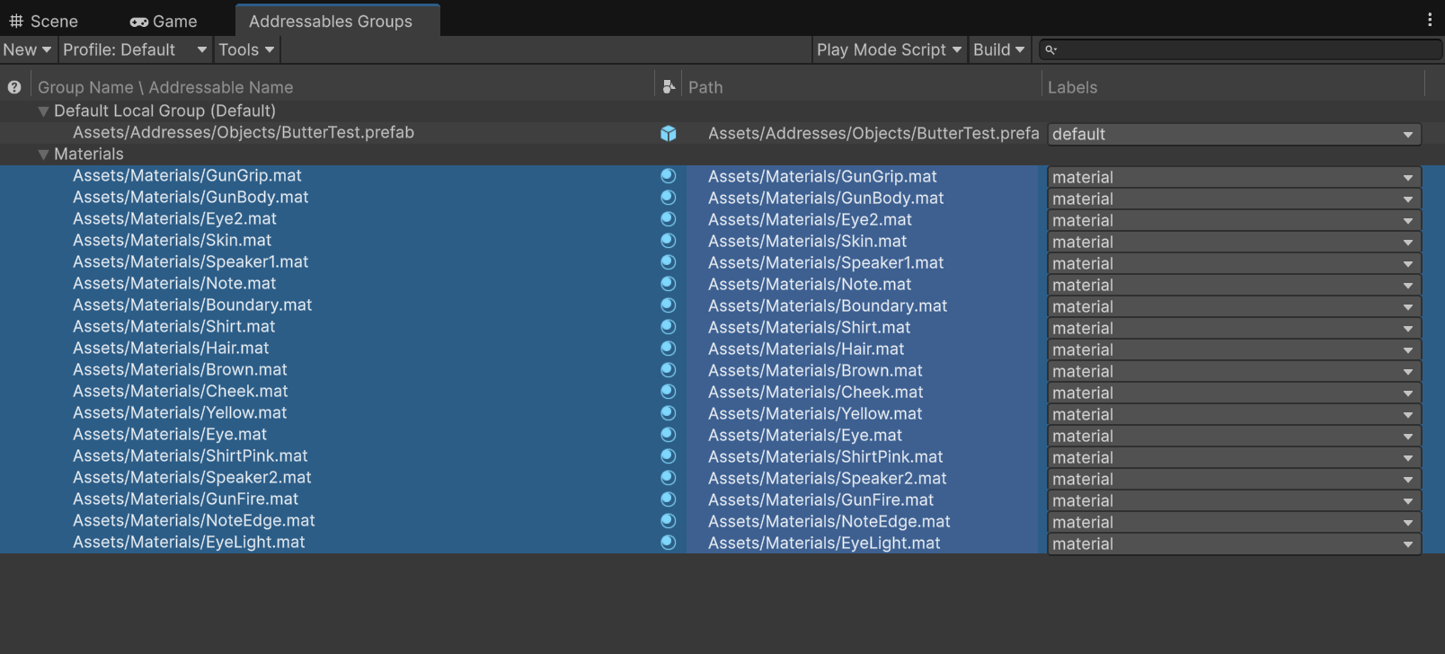Viewport: 1445px width, 654px height.
Task: Click the Eye.mat material sphere icon
Action: pos(668,435)
